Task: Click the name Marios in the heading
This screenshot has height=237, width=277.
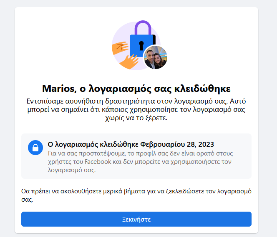Action: tap(58, 89)
